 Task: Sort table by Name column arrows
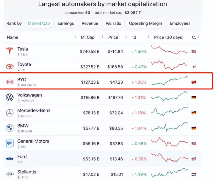75,37
